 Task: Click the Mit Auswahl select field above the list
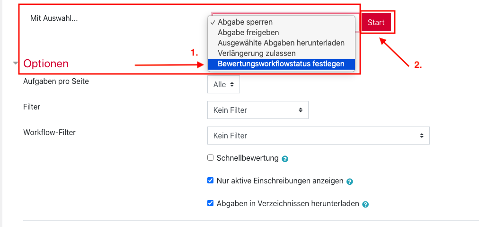click(x=284, y=14)
